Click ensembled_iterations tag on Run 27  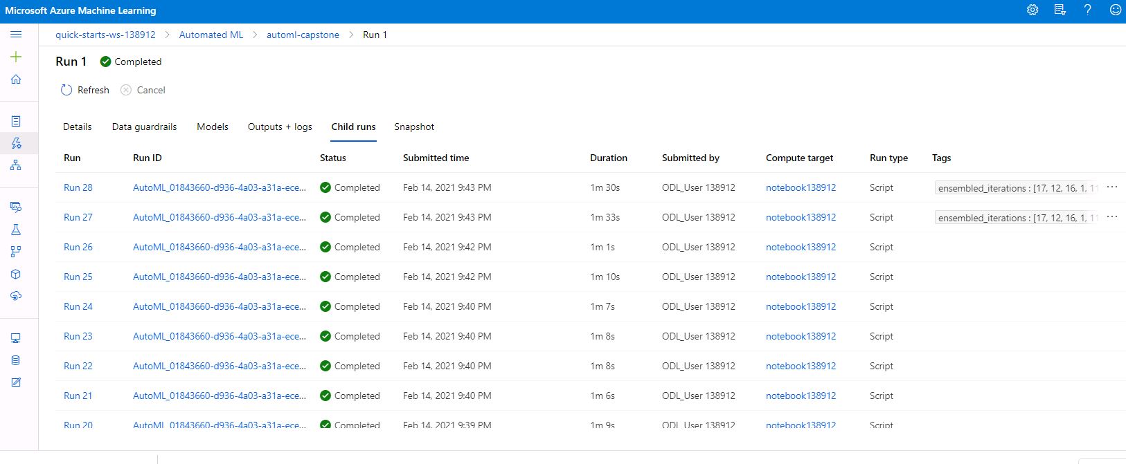[1017, 218]
